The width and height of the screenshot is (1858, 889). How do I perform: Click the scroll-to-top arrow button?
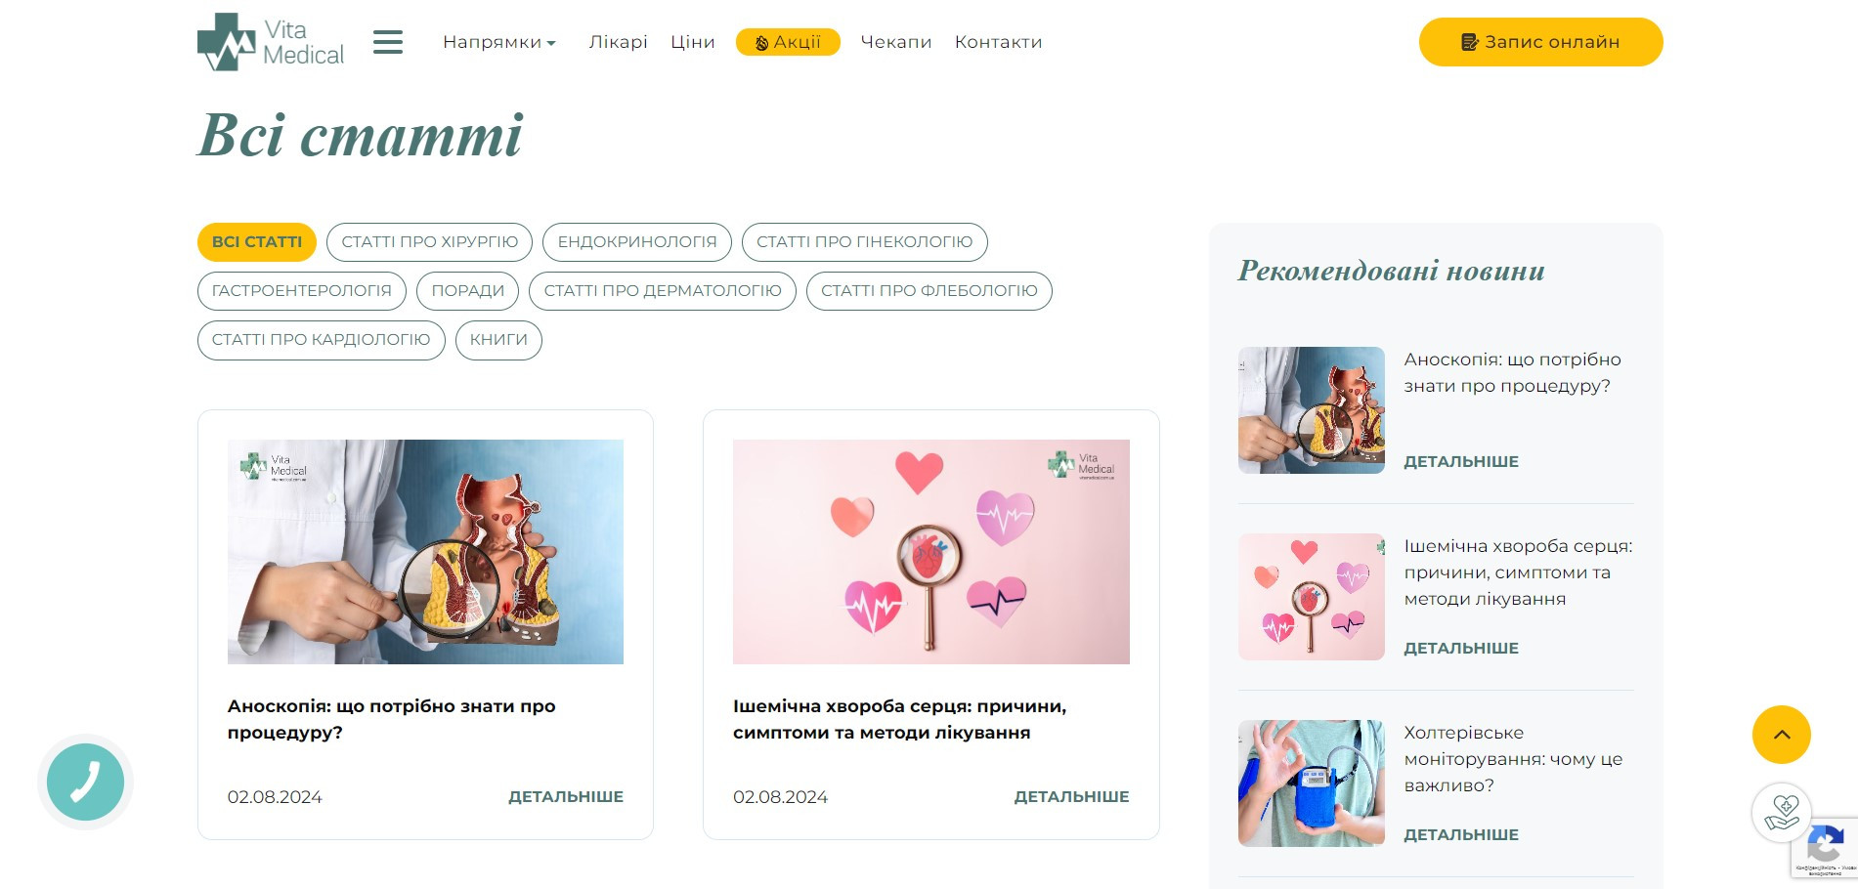(x=1781, y=735)
